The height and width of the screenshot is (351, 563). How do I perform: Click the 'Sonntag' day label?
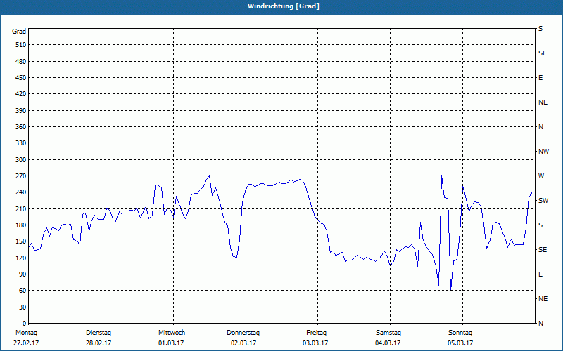coord(460,333)
